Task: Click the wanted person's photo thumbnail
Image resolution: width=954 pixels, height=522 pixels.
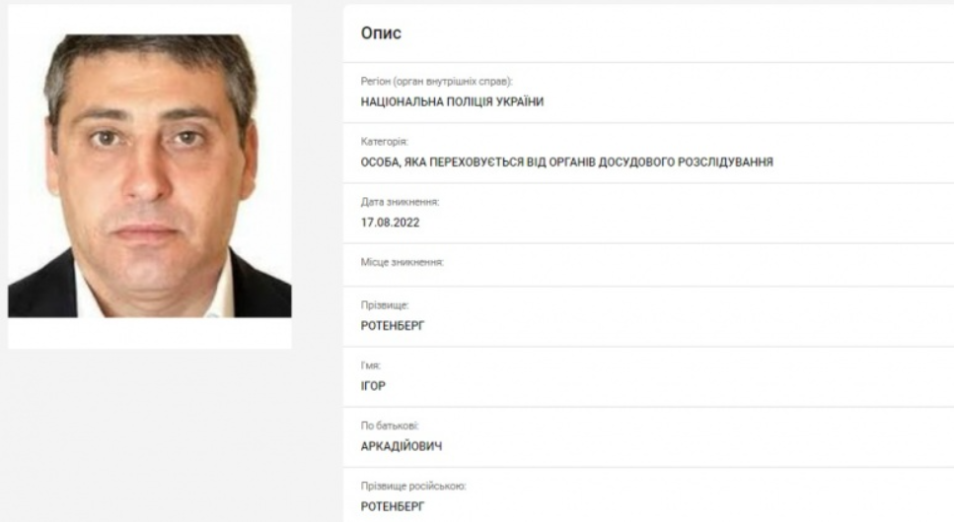Action: [150, 175]
